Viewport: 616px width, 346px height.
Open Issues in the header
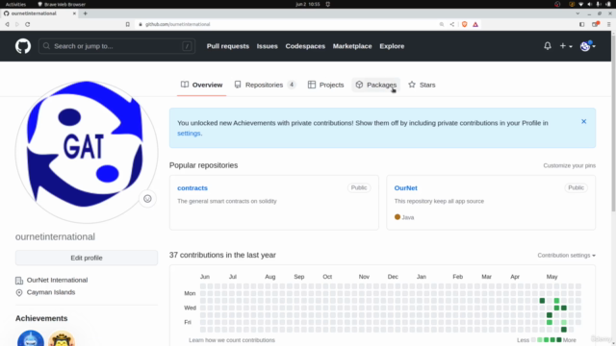(x=268, y=46)
